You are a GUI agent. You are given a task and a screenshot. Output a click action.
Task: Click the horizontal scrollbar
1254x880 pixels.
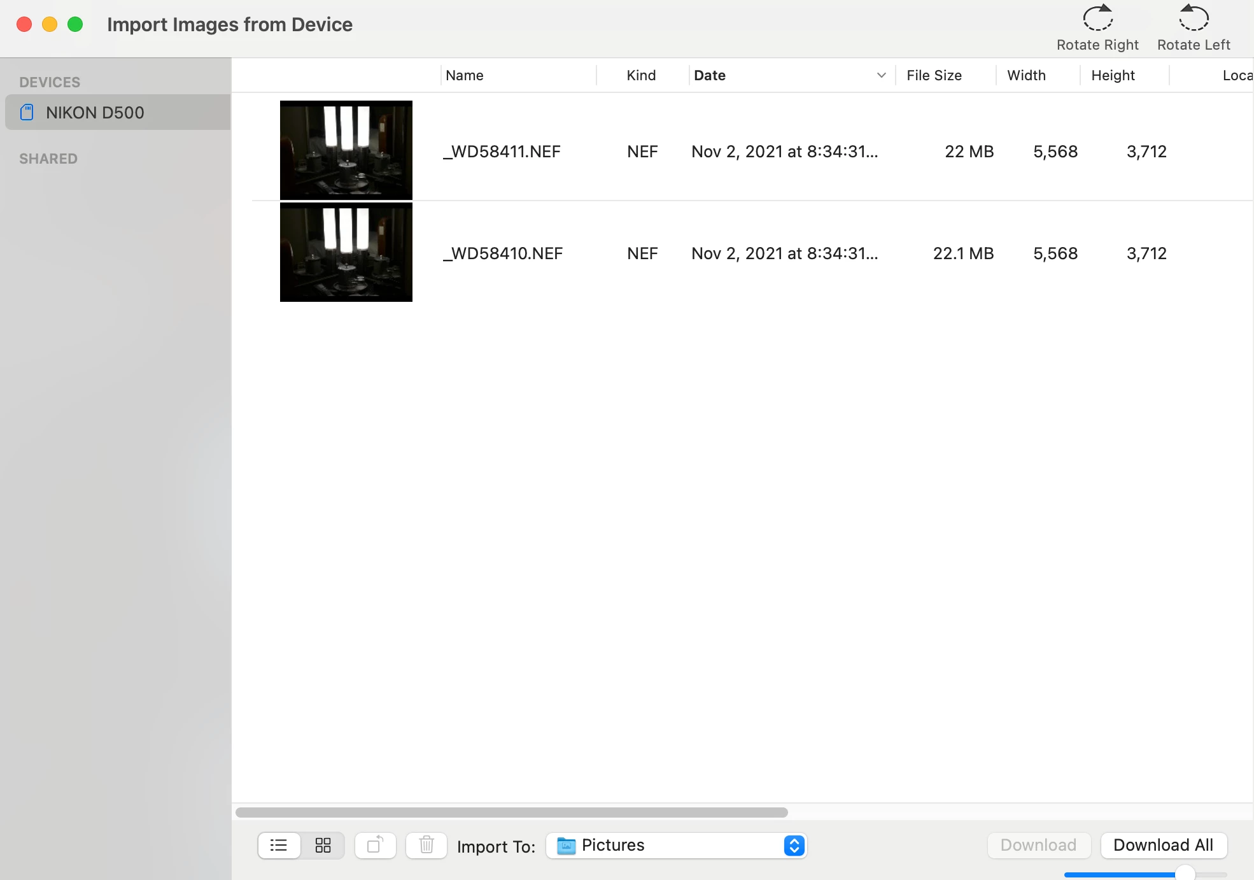pyautogui.click(x=511, y=813)
